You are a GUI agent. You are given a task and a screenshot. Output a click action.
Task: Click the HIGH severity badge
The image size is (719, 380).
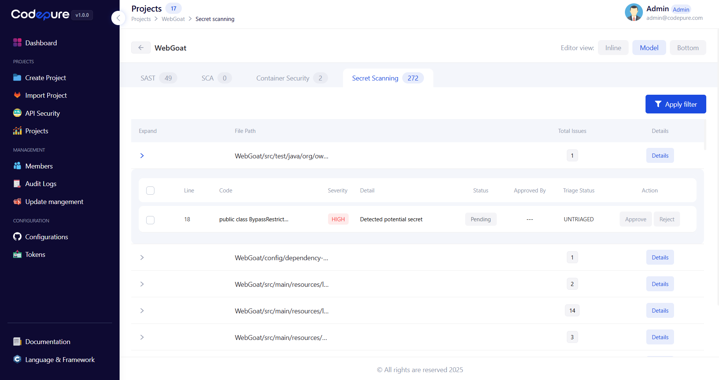click(338, 219)
